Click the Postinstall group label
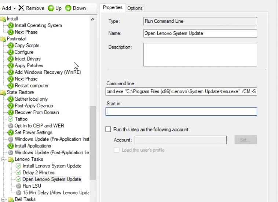278x202 pixels. [x=17, y=39]
